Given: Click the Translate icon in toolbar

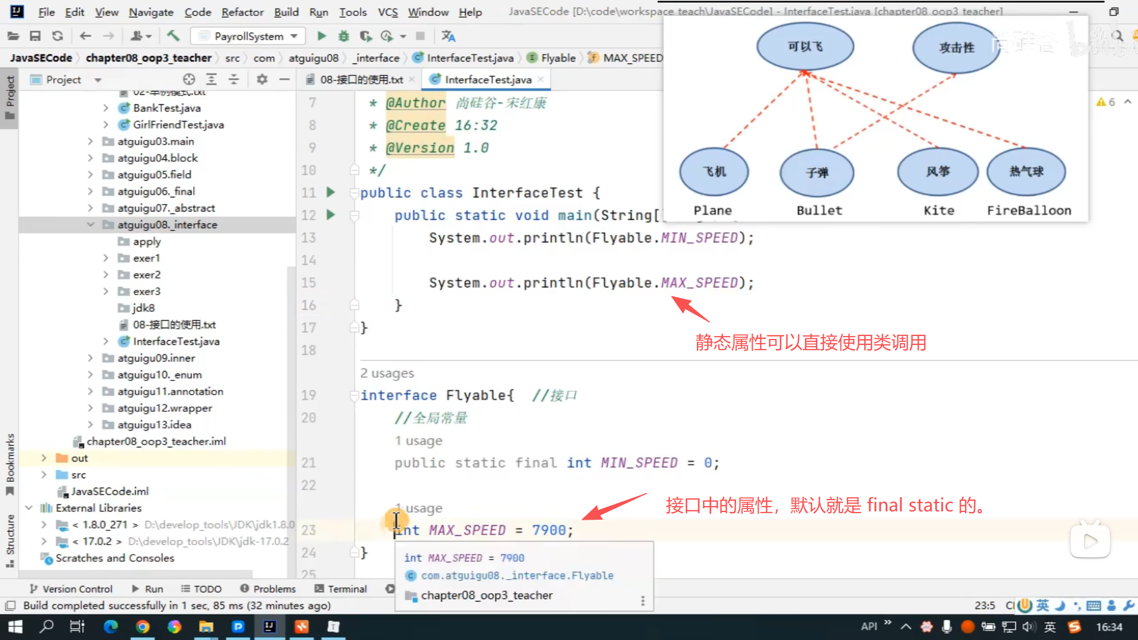Looking at the screenshot, I should pos(448,36).
